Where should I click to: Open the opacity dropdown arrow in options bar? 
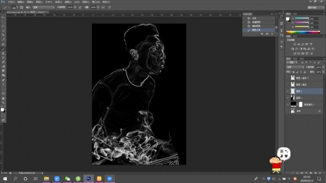pyautogui.click(x=75, y=7)
